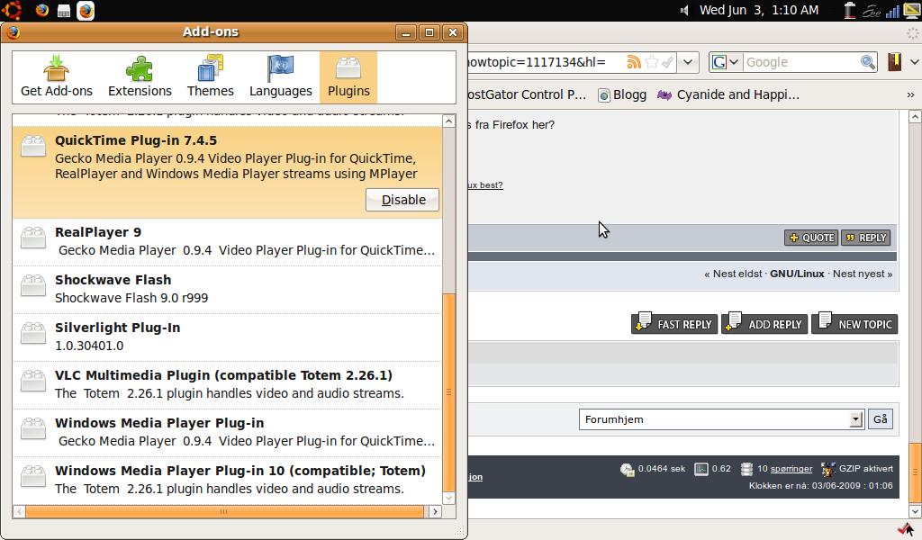Select the VLC Multimedia Plugin icon
Viewport: 922px width, 540px height.
[x=33, y=380]
